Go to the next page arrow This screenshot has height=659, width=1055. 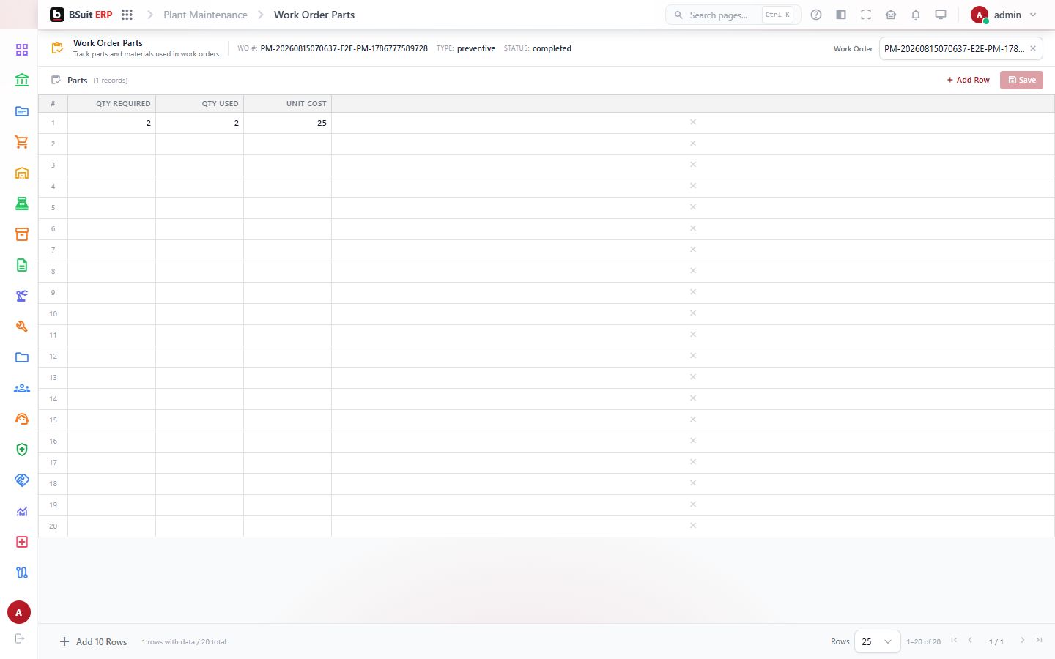1023,641
